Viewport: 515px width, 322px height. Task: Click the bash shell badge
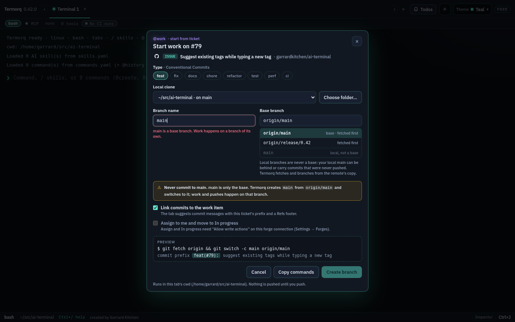13,24
